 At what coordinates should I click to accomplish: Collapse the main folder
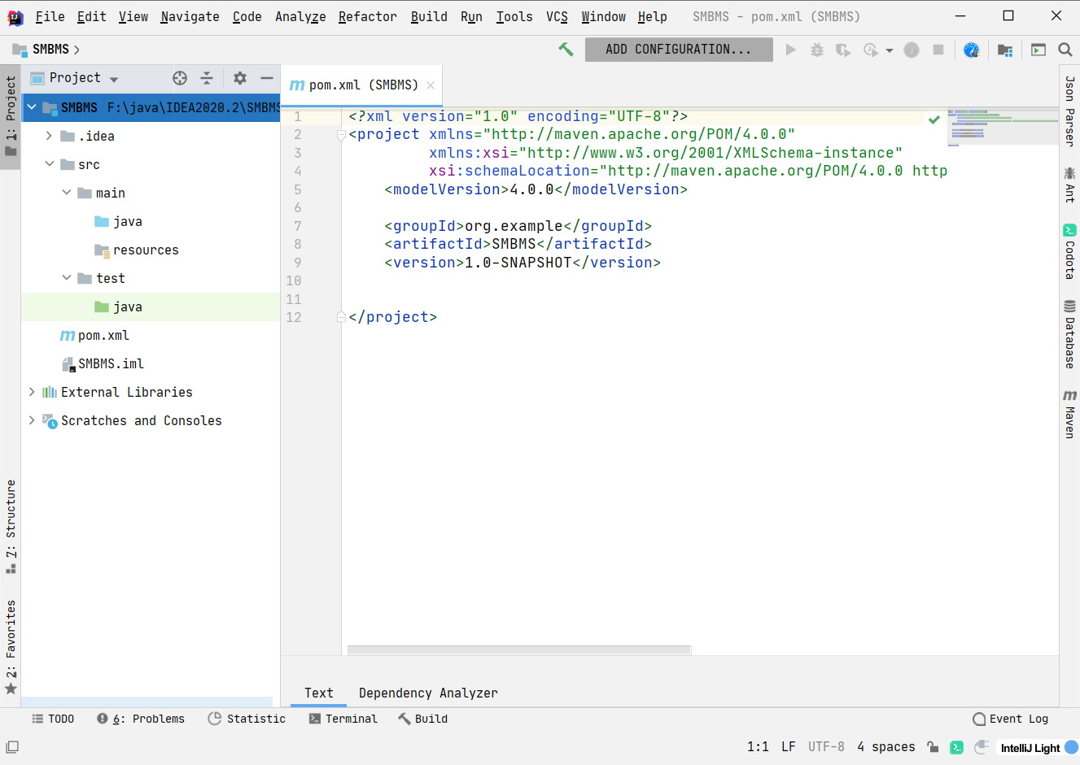[x=67, y=193]
